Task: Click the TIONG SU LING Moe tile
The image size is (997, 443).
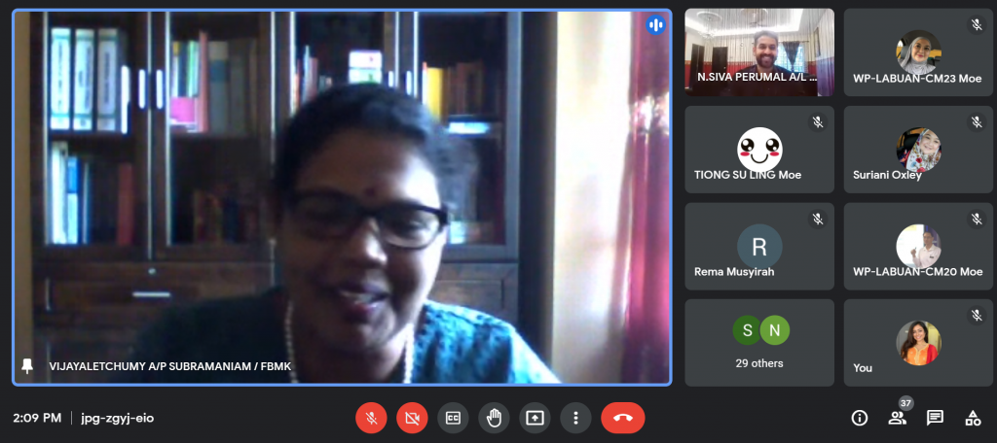Action: [x=759, y=149]
